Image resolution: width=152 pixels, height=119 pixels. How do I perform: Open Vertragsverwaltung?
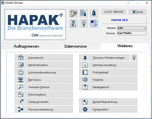pyautogui.click(x=108, y=65)
